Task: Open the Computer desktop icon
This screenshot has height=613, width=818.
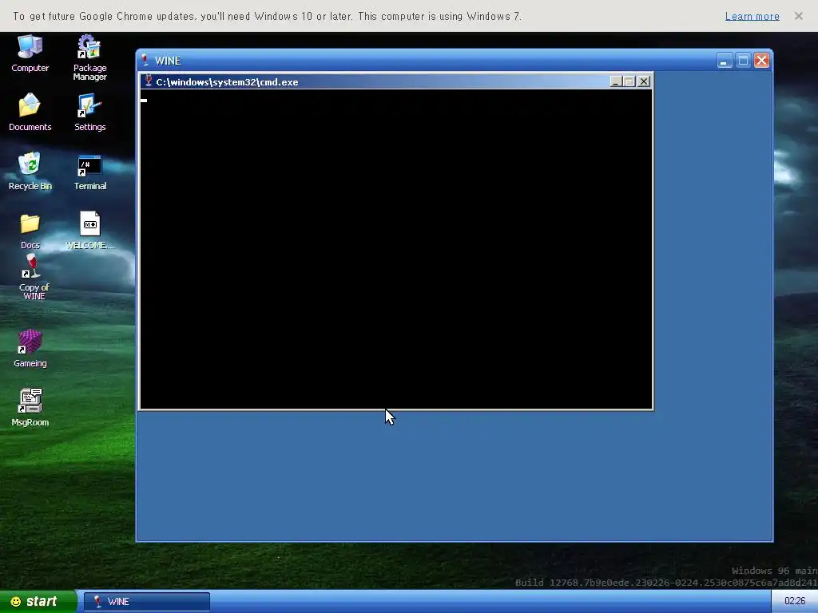Action: coord(30,53)
